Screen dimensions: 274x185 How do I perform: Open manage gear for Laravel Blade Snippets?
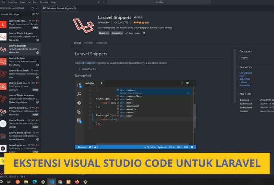coord(37,40)
